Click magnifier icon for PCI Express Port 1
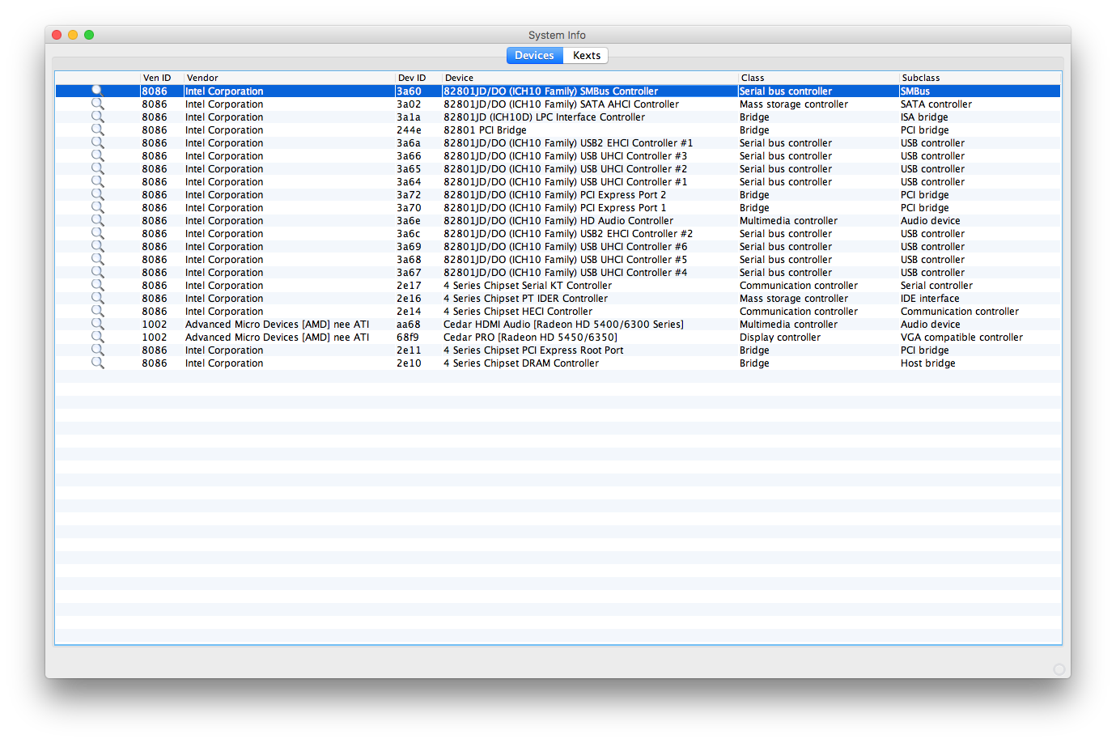 (98, 208)
